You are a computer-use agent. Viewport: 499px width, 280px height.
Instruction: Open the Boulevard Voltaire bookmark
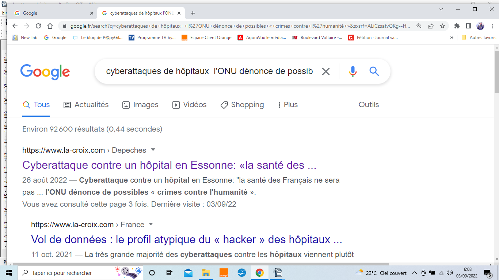(x=317, y=38)
